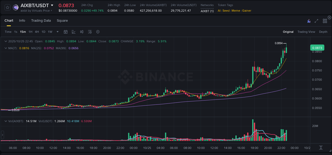Image resolution: width=332 pixels, height=155 pixels.
Task: Click the candlestick comparison icon
Action: [82, 32]
